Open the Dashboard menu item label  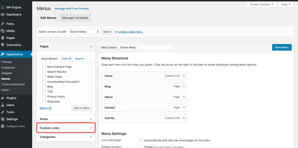[14, 15]
